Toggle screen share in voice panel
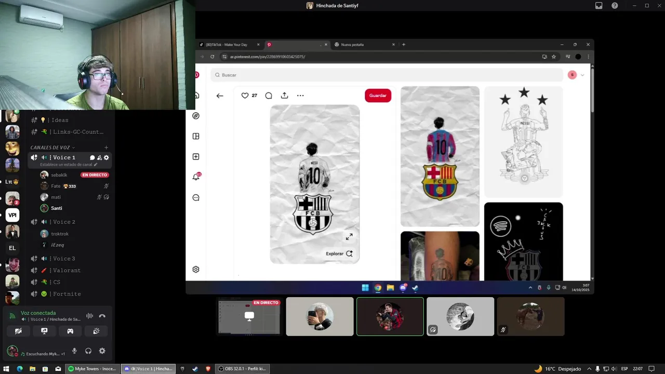Screen dimensions: 665x374 [44, 331]
